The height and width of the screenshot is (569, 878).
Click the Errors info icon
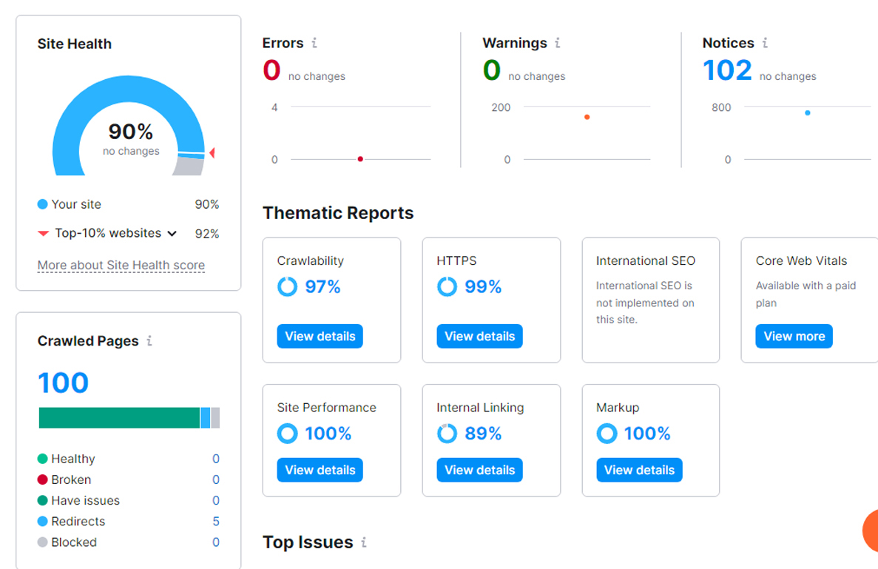coord(314,43)
